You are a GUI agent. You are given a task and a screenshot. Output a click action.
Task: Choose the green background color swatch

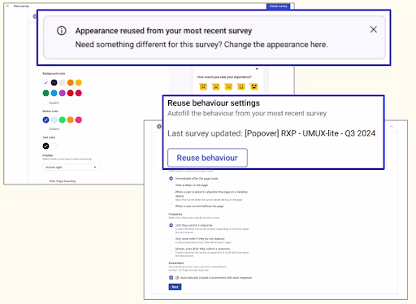coord(45,93)
